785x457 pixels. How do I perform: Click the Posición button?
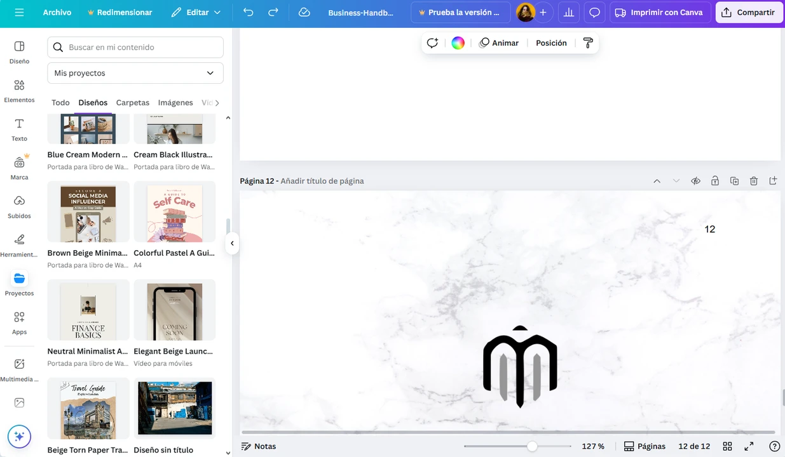[x=551, y=43]
